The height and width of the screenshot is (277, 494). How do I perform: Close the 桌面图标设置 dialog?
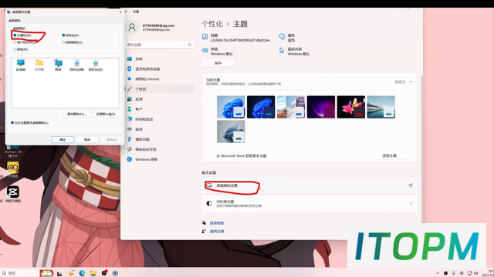[120, 12]
